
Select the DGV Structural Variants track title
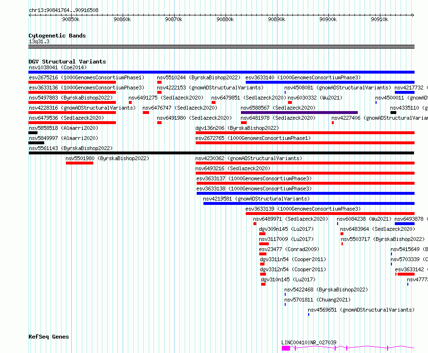[x=67, y=62]
